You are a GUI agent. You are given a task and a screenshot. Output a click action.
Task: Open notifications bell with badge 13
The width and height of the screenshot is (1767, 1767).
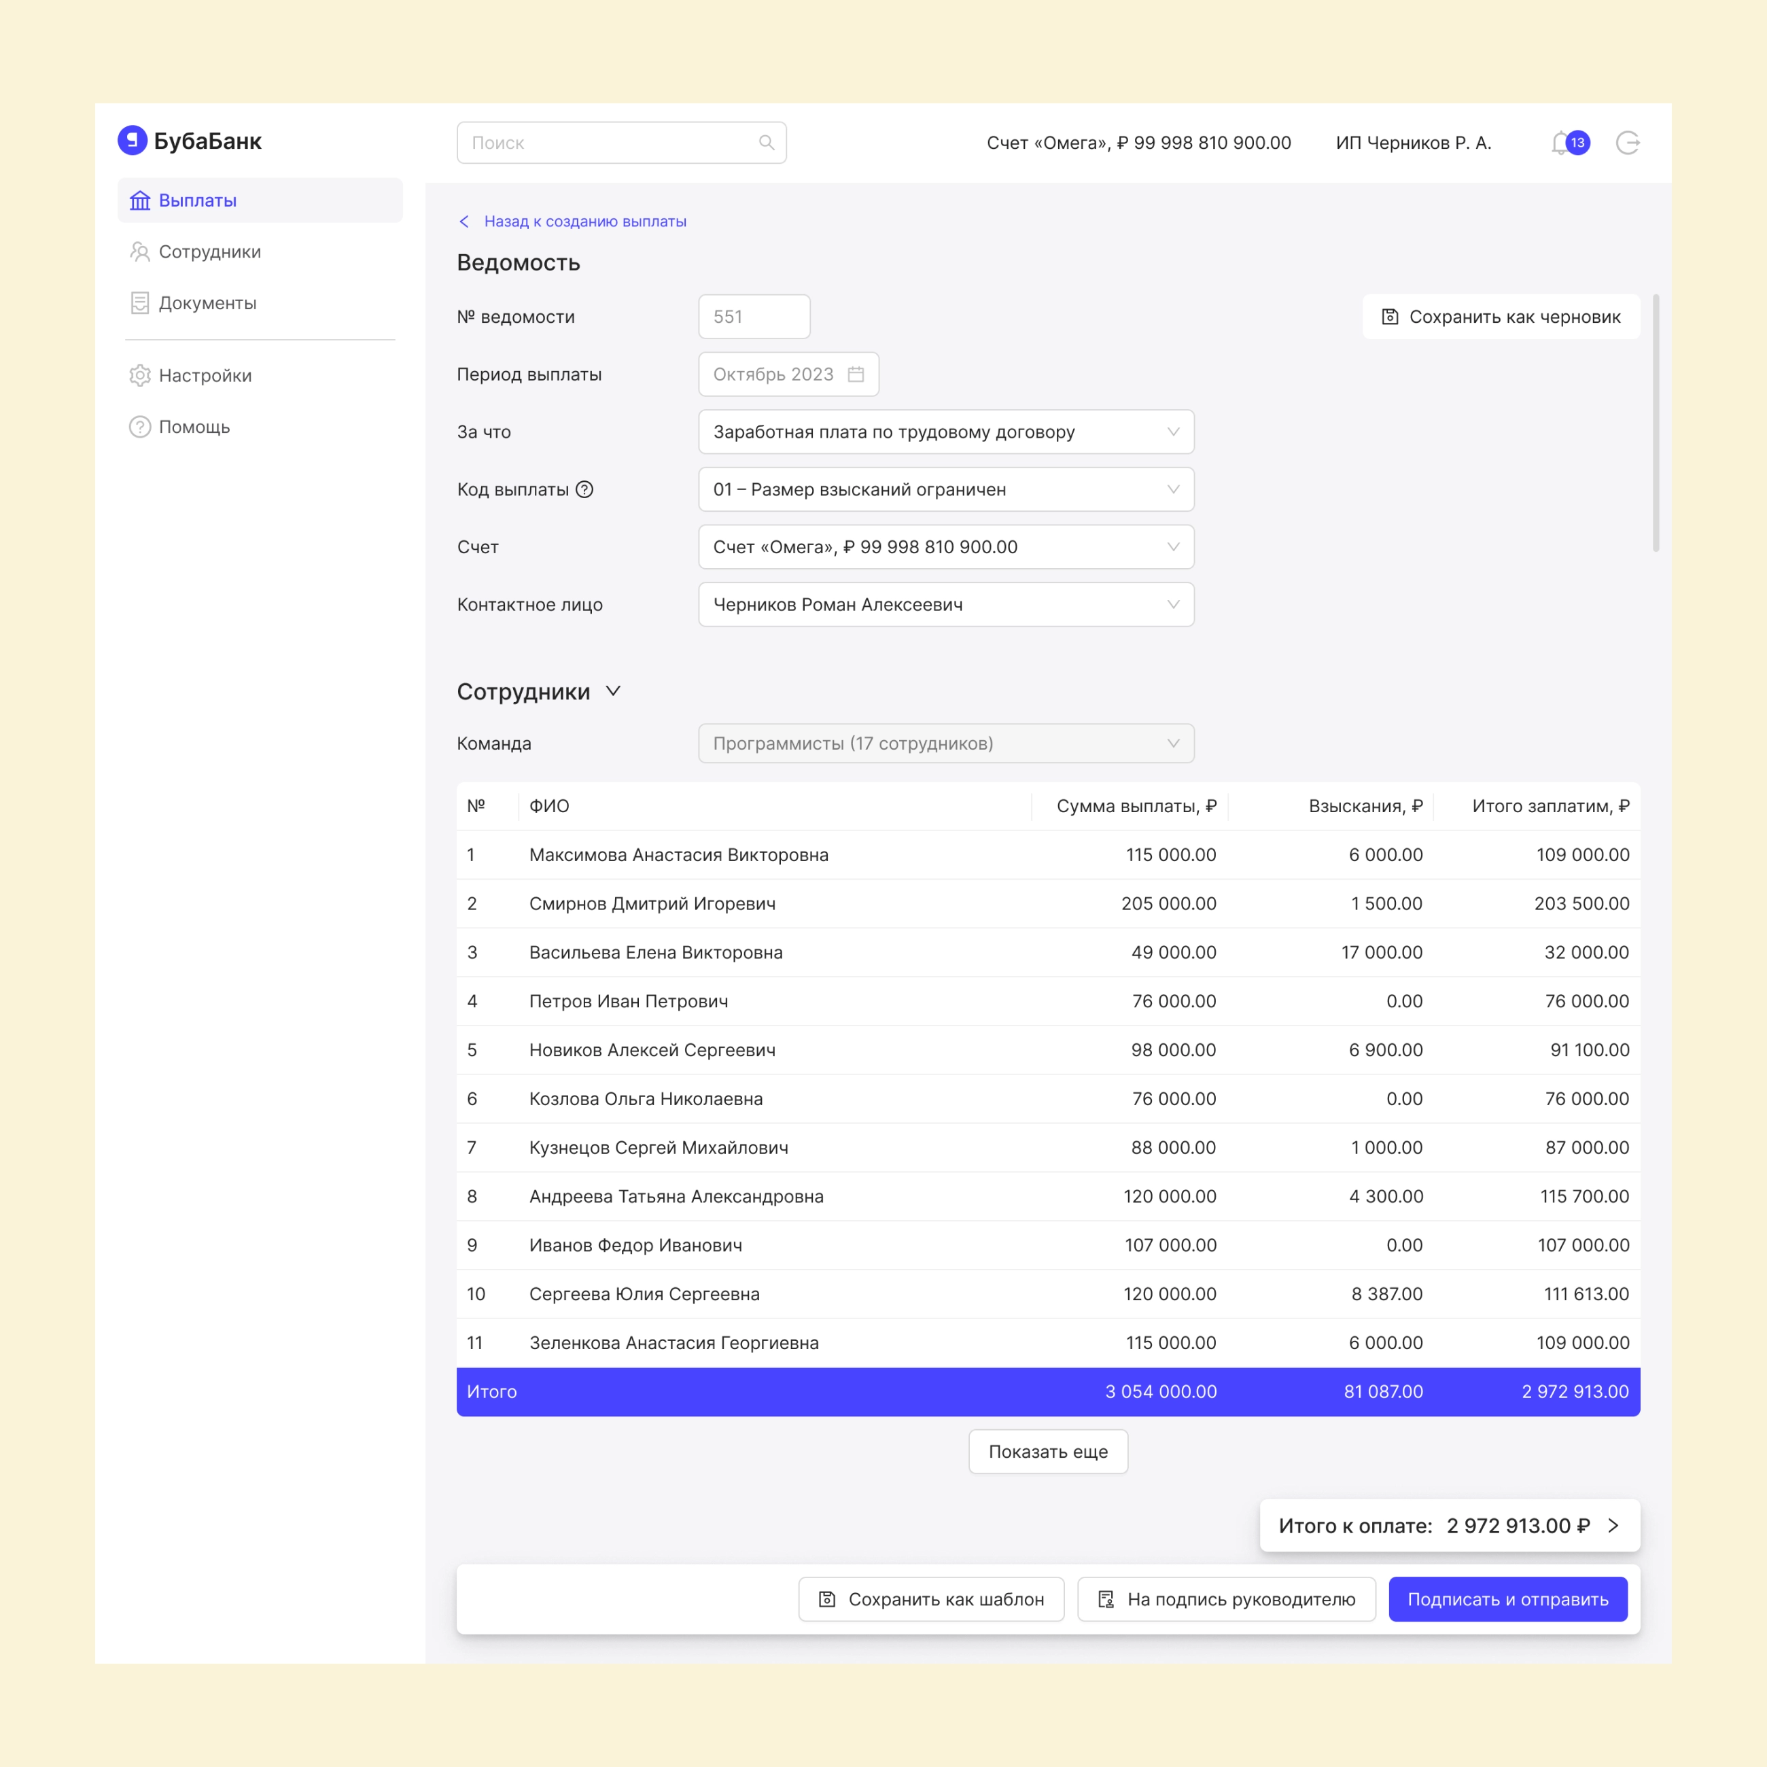[x=1569, y=143]
